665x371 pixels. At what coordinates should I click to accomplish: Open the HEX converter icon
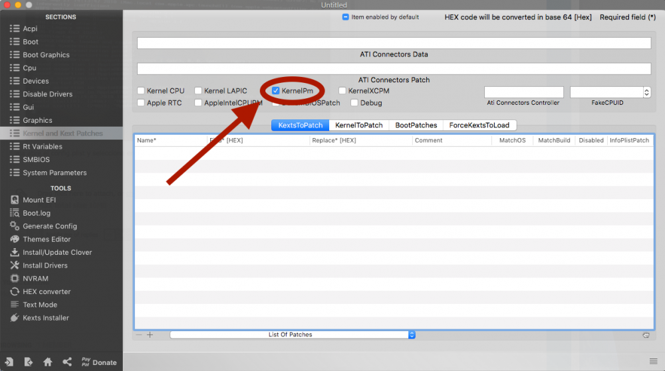coord(15,291)
